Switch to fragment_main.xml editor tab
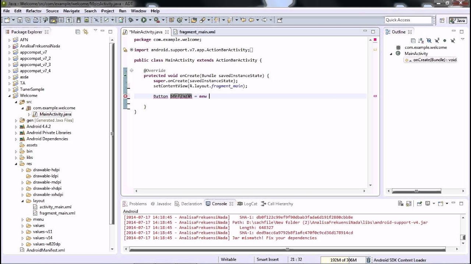The height and width of the screenshot is (264, 471). click(194, 32)
